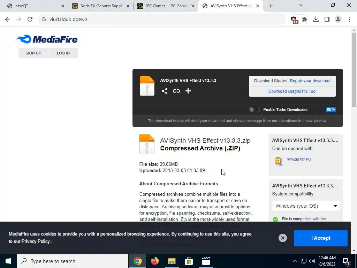Reload the page
Viewport: 357px width, 268px height.
(x=30, y=20)
